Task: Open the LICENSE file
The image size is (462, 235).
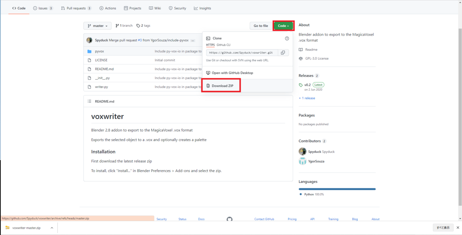Action: coord(101,60)
